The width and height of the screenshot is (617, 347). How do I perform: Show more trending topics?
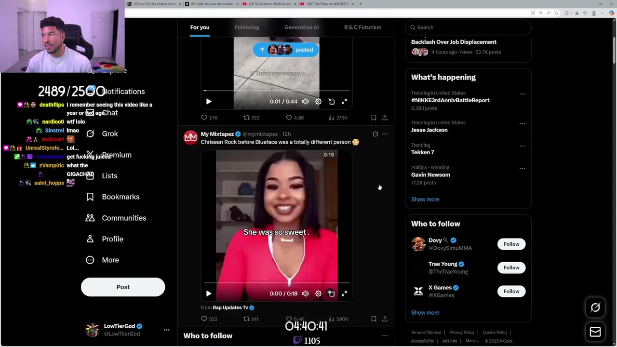point(425,200)
